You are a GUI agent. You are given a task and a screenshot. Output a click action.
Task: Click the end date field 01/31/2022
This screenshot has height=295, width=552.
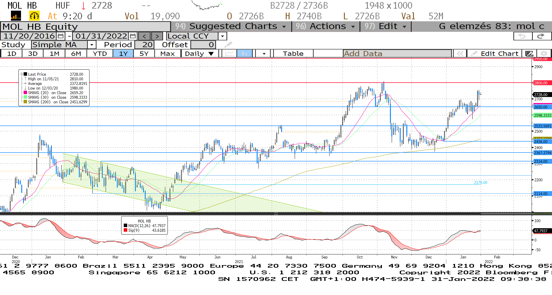(101, 36)
